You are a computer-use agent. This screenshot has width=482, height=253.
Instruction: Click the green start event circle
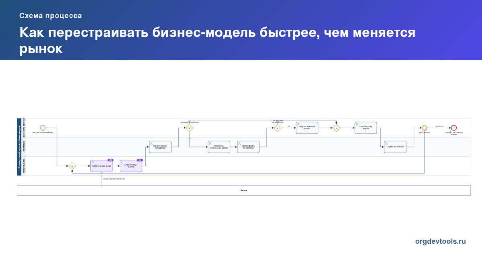coord(43,128)
